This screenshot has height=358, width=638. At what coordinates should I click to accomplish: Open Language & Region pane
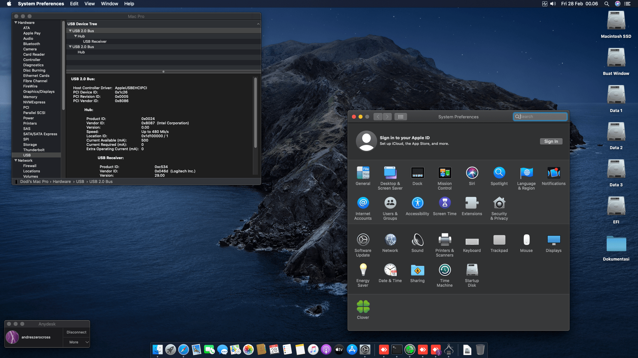[x=526, y=178]
